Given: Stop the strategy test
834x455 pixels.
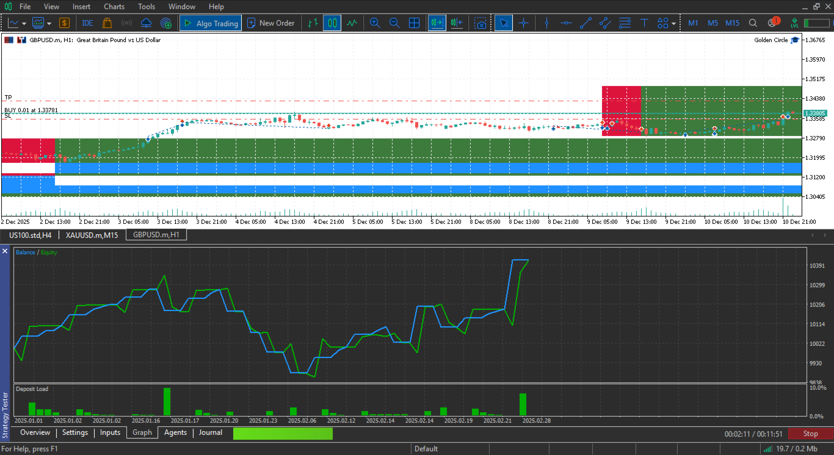Looking at the screenshot, I should (x=810, y=434).
